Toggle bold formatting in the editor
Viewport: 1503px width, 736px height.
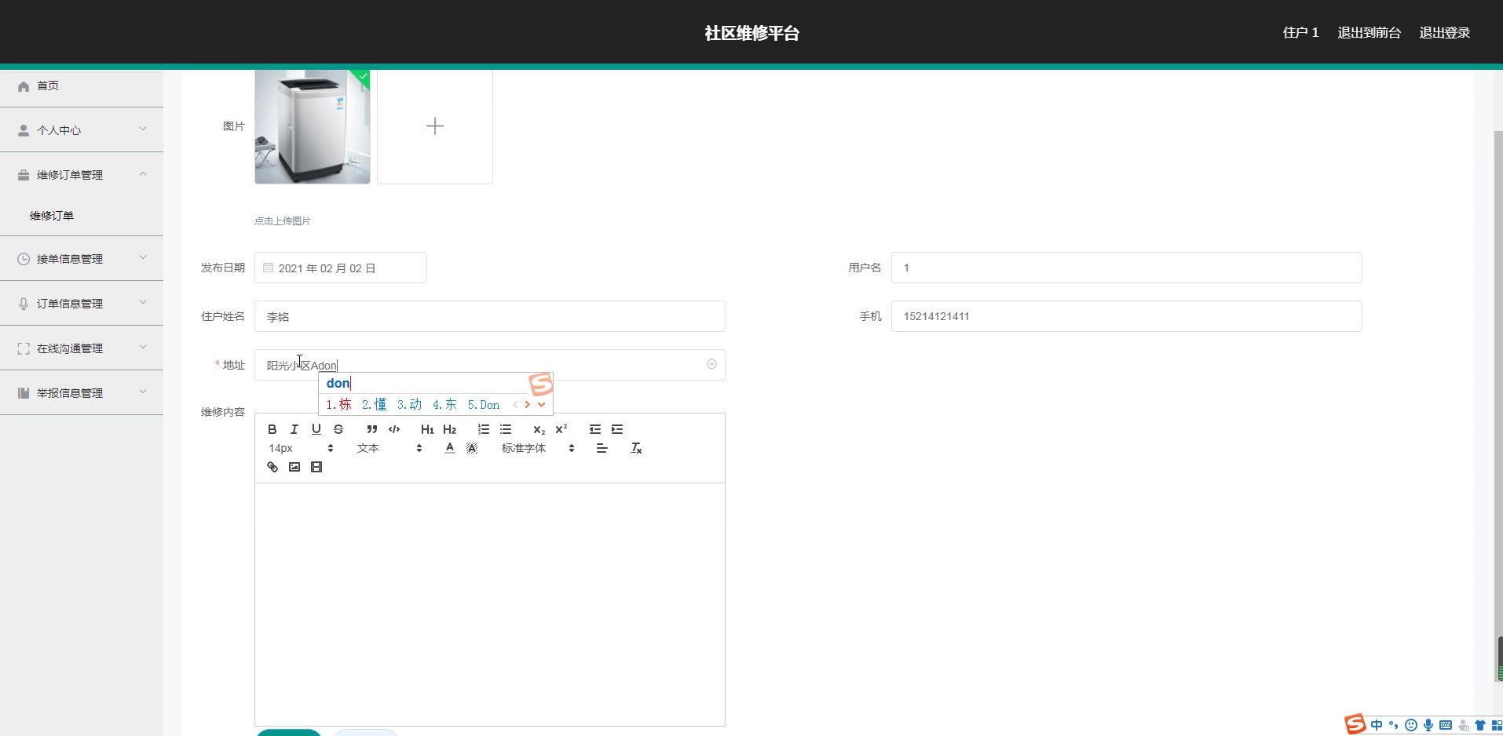[272, 429]
